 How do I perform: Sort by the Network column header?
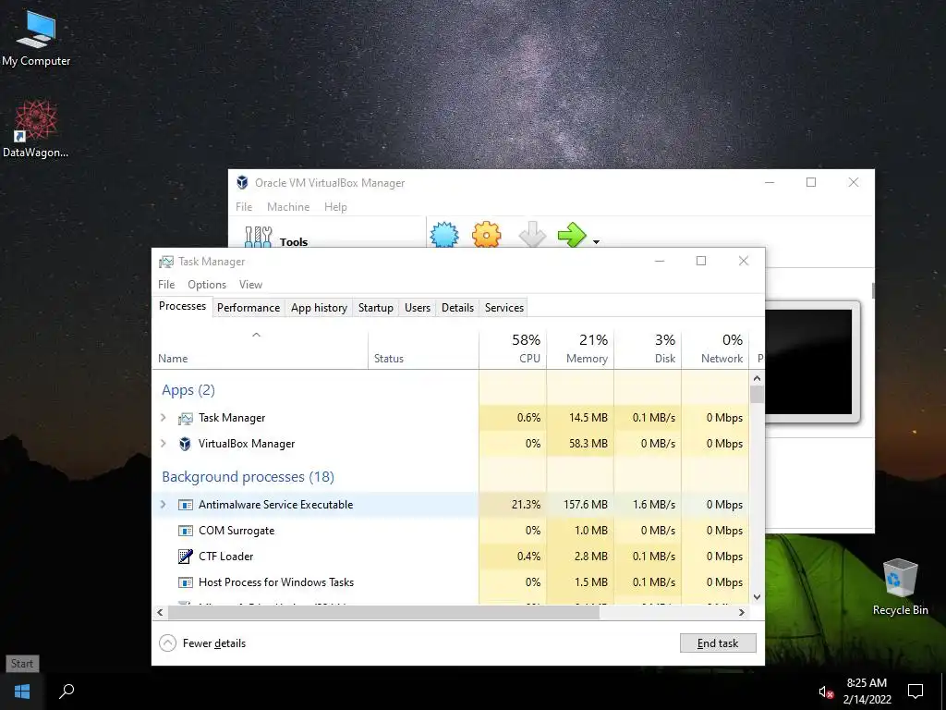click(716, 349)
